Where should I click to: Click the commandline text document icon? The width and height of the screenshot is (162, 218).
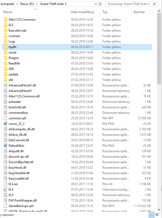(x=5, y=113)
